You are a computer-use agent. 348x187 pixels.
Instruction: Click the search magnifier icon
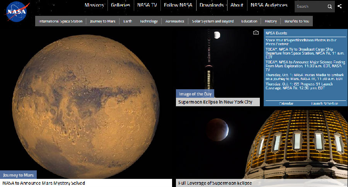click(330, 7)
